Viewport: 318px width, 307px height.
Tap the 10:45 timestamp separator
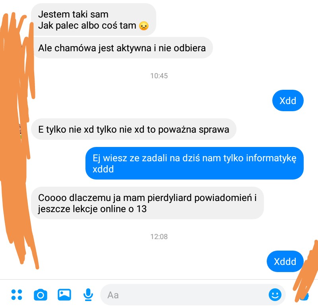click(159, 76)
